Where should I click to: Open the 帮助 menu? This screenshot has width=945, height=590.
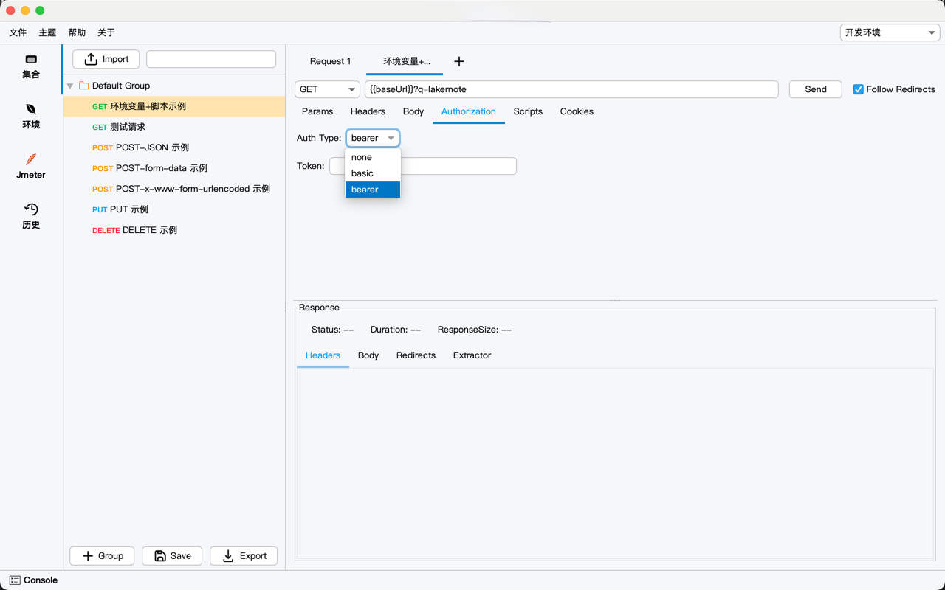point(77,32)
